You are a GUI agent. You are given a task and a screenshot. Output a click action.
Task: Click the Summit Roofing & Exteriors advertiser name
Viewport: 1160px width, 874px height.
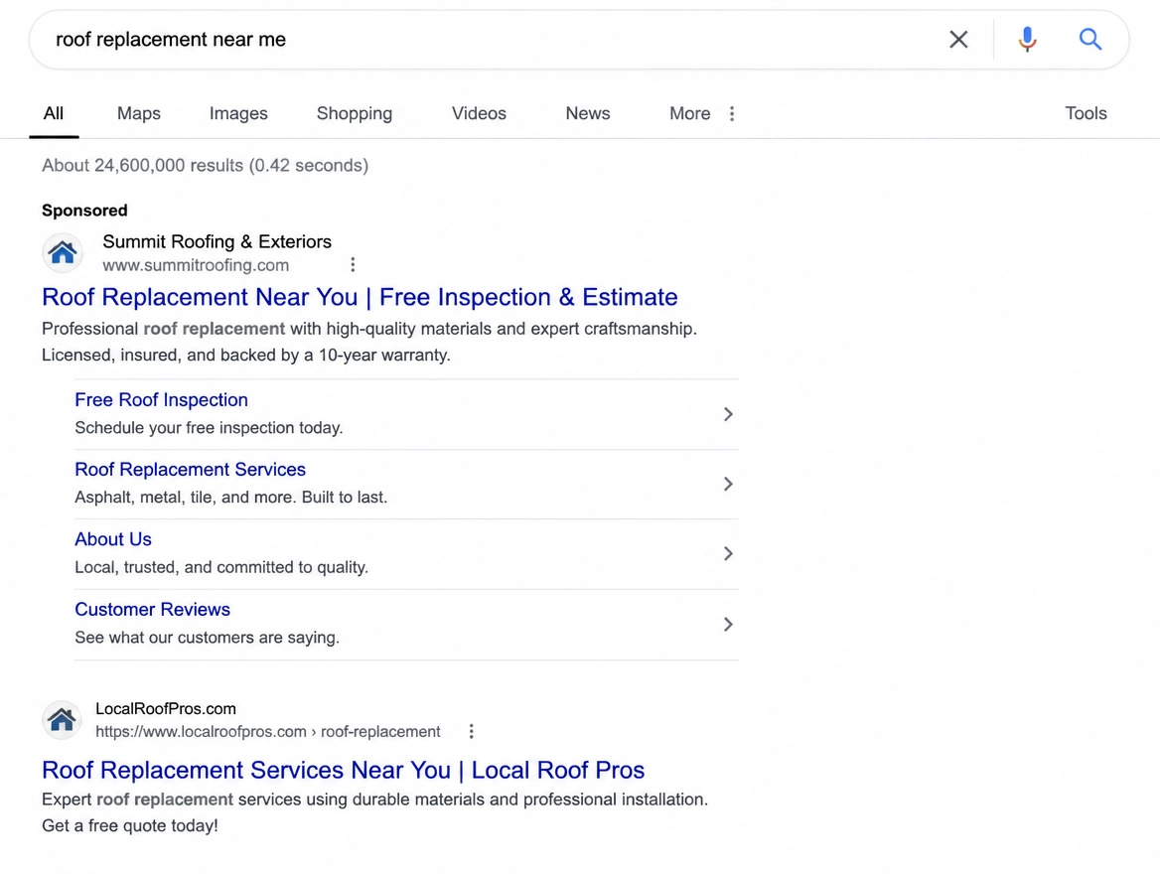coord(217,241)
